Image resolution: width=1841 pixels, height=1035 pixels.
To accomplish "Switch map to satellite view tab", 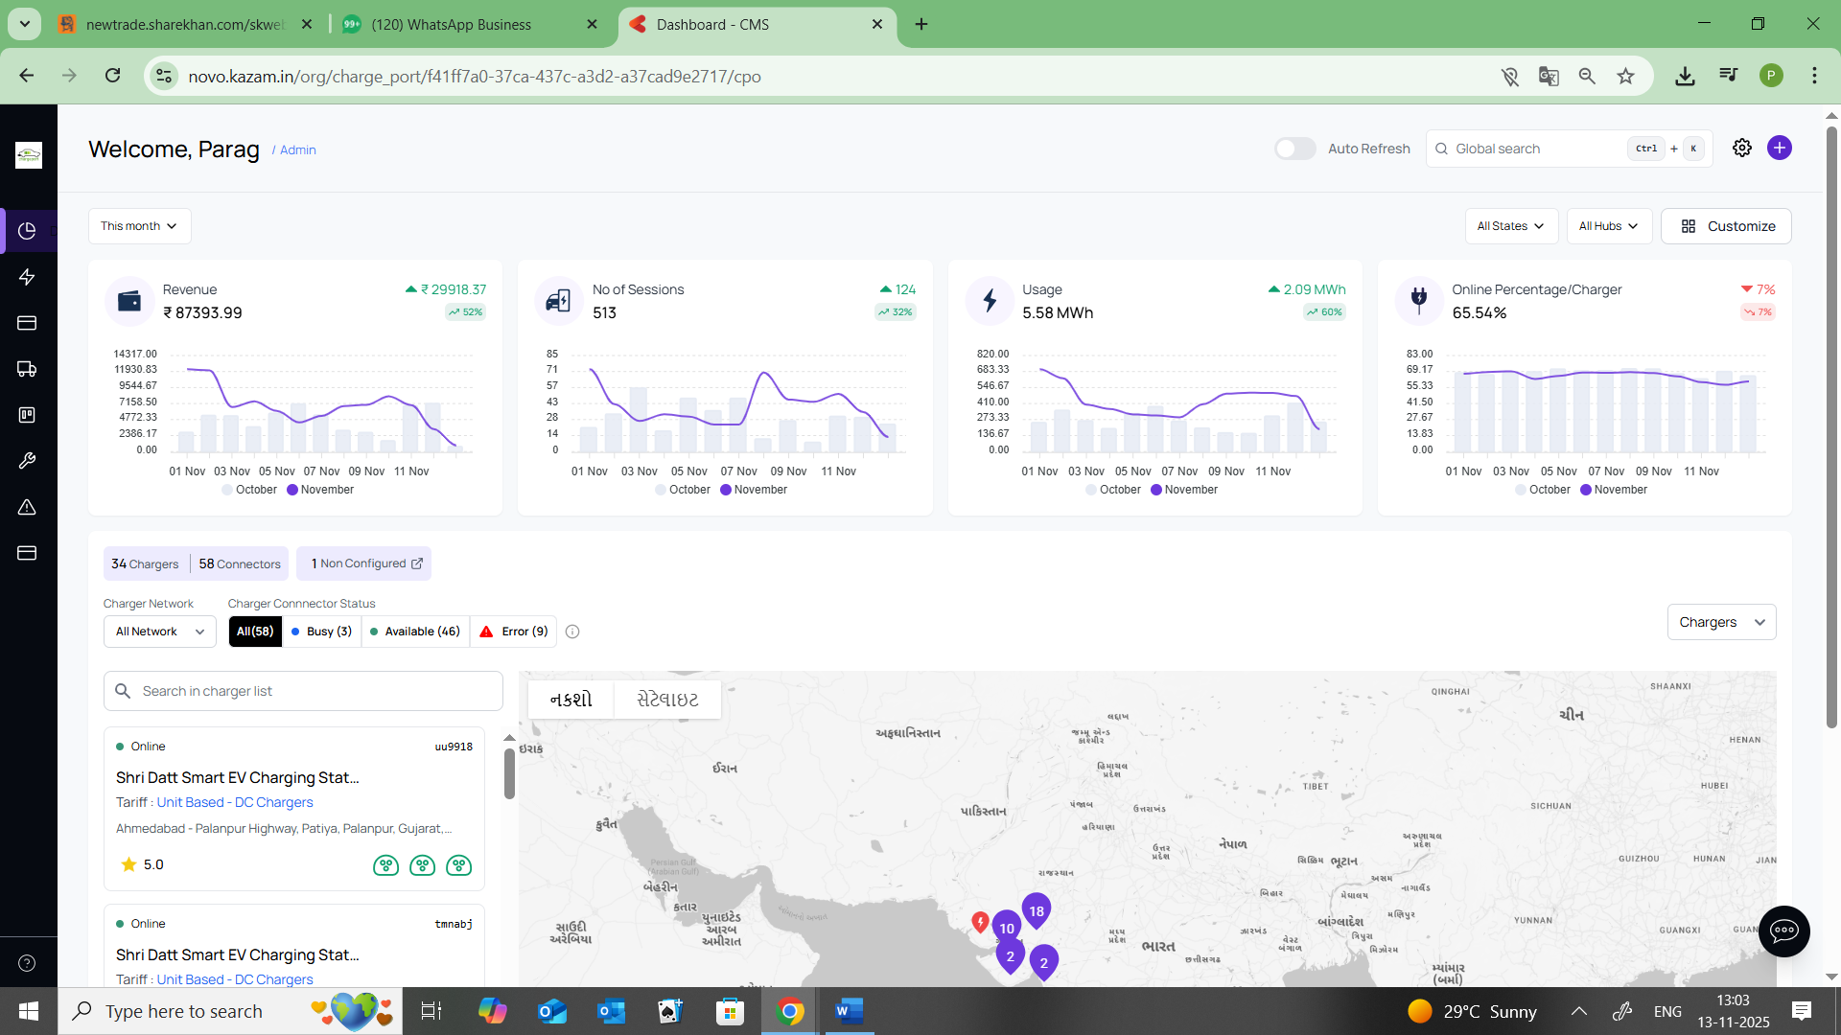I will 667,700.
